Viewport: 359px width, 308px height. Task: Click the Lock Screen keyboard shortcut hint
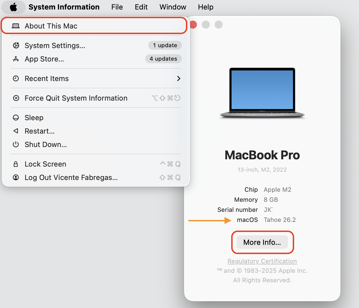pos(170,164)
